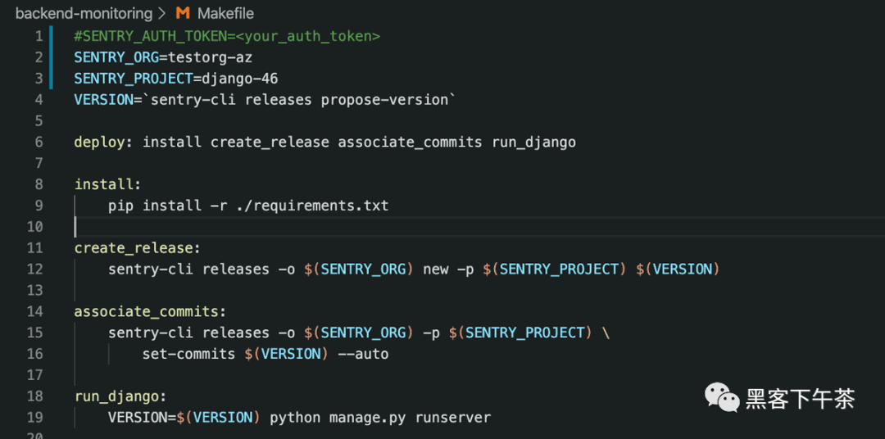This screenshot has width=885, height=439.
Task: Click the install: target on line 8
Action: tap(108, 184)
